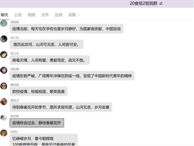194x146 pixels.
Task: Go to the 应用 tab
Action: [58, 15]
